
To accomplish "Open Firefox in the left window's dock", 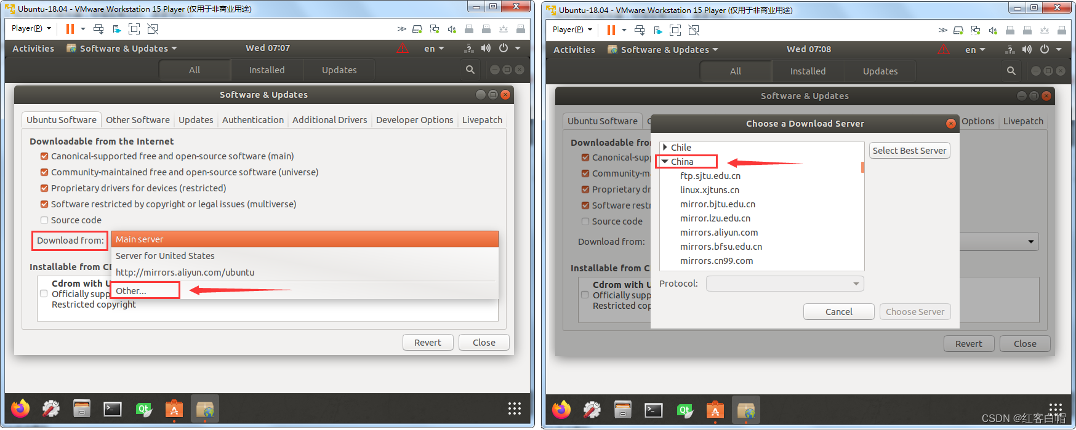I will [x=20, y=408].
